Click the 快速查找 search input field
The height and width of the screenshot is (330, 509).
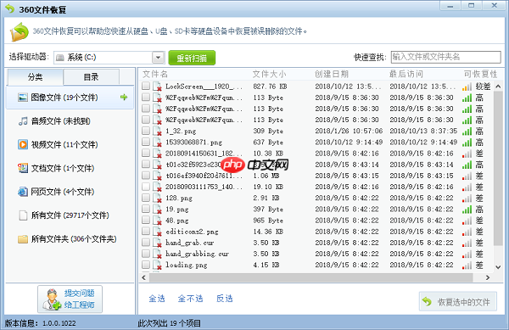point(445,57)
